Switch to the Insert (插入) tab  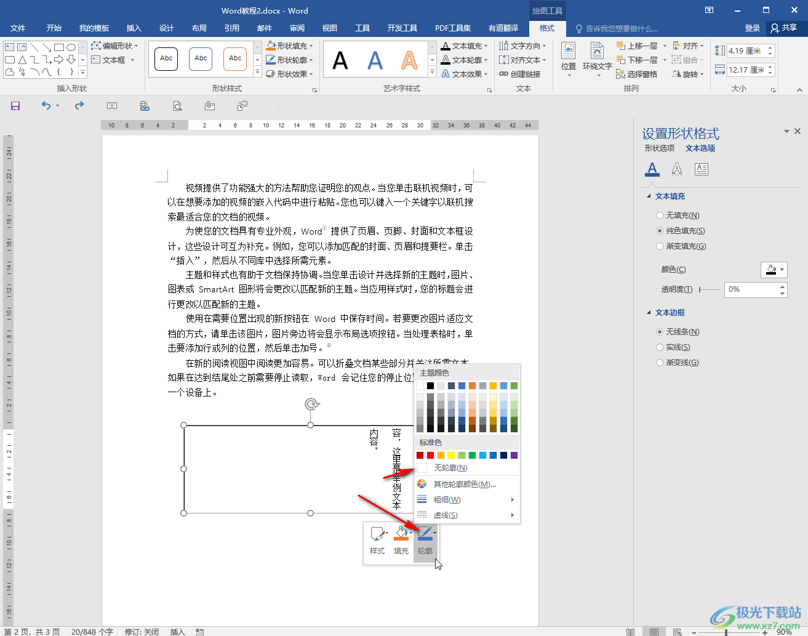tap(134, 28)
